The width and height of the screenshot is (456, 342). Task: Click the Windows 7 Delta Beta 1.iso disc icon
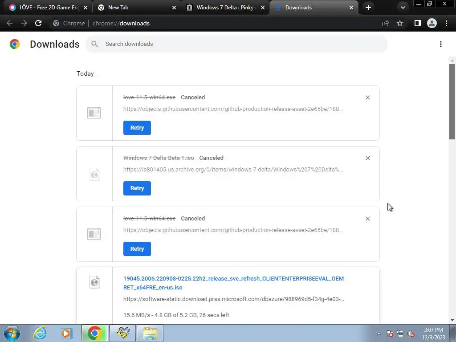pos(94,175)
